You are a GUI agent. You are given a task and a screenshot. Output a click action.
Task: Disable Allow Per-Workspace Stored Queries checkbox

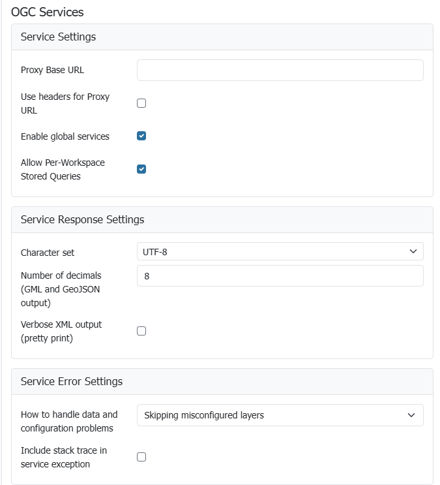click(141, 169)
